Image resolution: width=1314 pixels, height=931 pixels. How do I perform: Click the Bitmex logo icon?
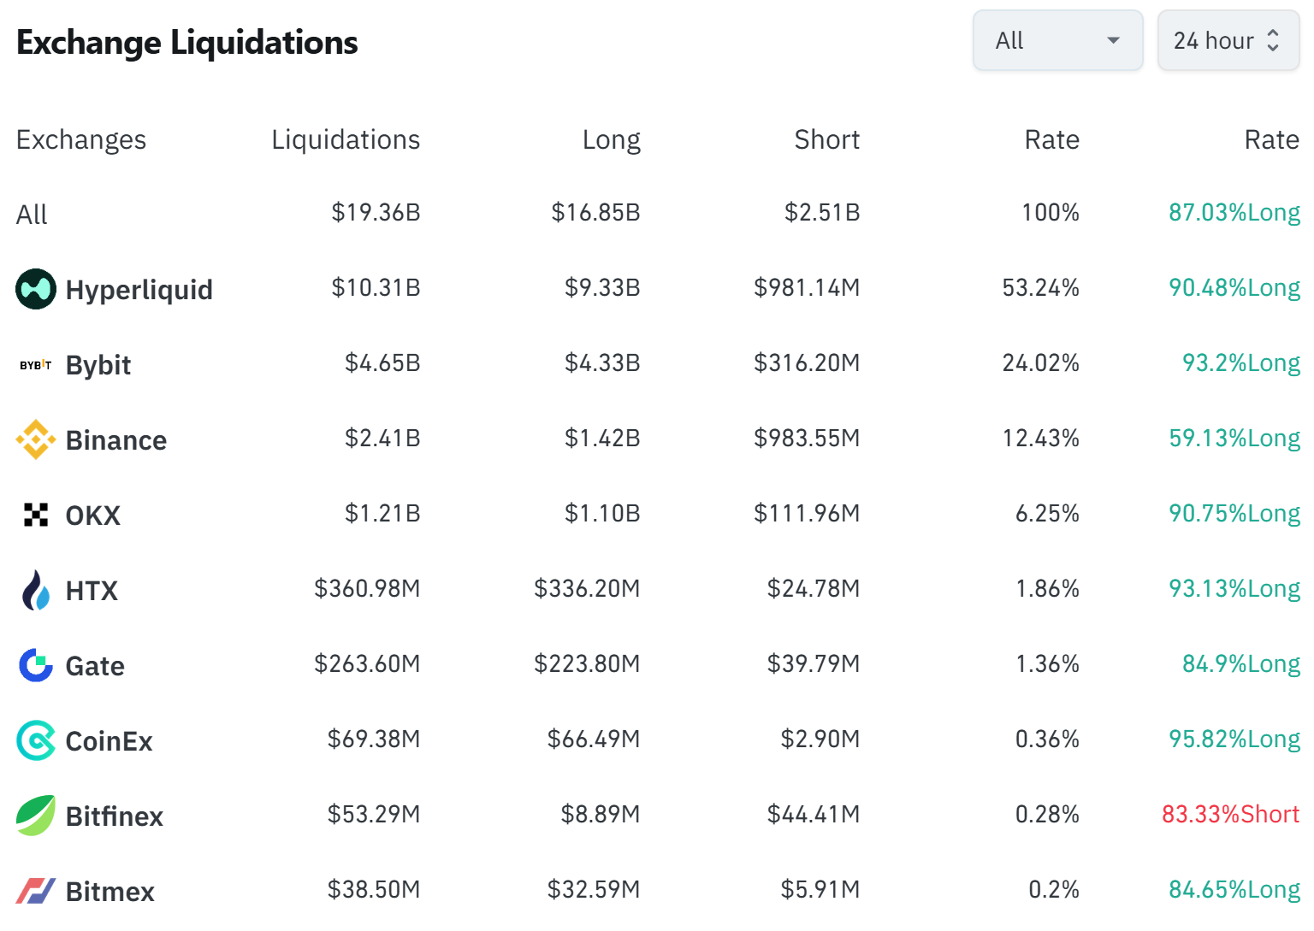[x=36, y=891]
